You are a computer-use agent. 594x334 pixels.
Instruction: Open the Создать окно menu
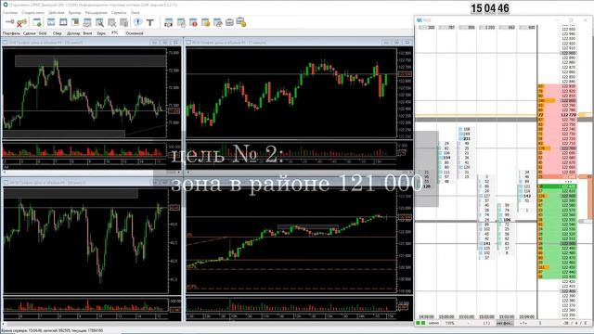[33, 12]
